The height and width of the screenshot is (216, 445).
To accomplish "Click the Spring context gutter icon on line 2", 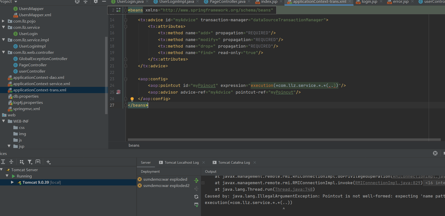I will pos(119,10).
